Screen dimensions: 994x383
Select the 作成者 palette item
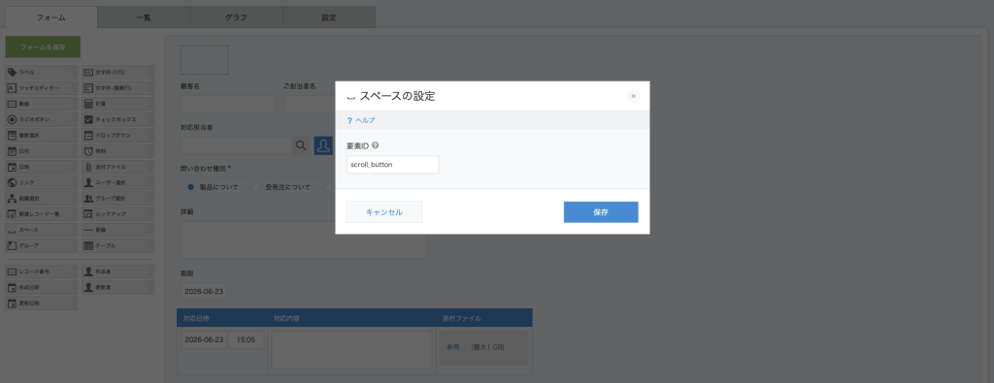coord(117,271)
